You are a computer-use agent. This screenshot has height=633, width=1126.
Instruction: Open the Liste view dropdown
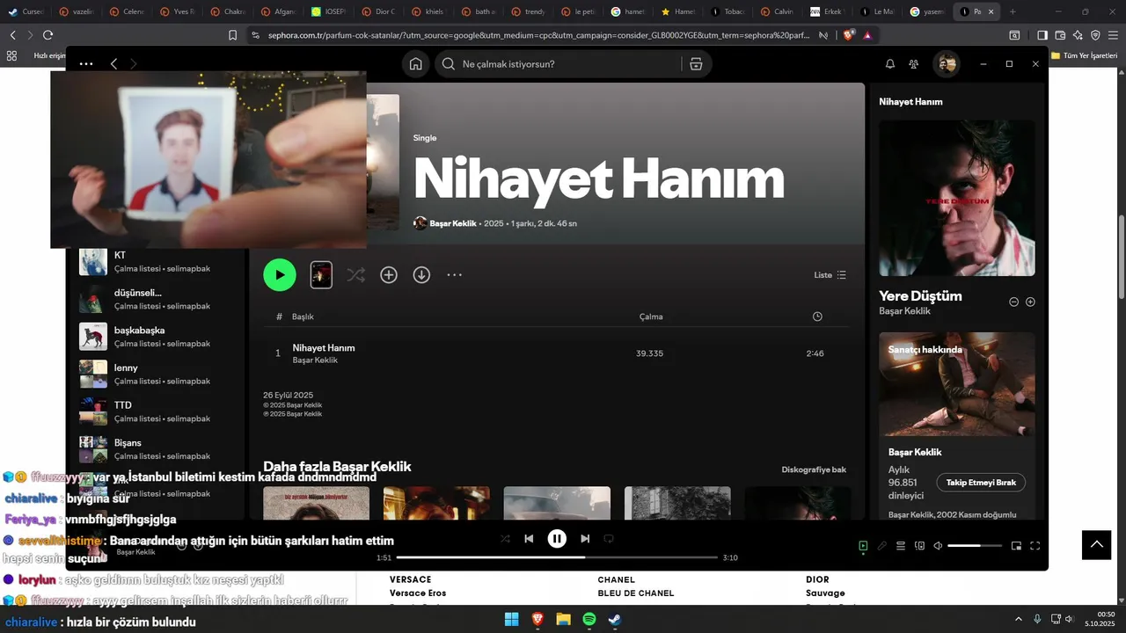click(x=830, y=275)
